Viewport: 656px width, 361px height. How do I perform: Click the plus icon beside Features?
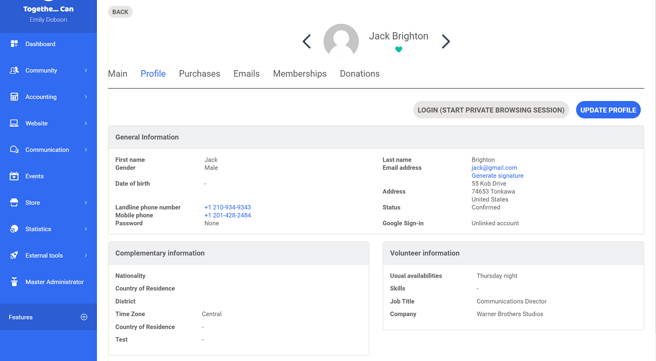click(84, 317)
